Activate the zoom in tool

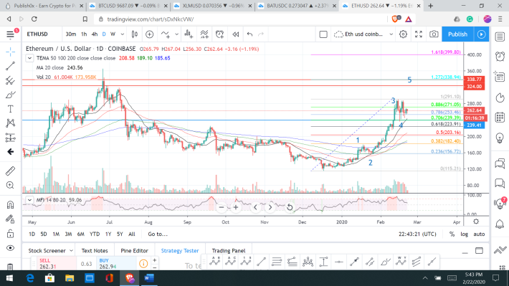(10, 185)
